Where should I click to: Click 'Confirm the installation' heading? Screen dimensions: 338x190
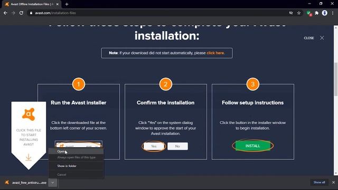165,103
